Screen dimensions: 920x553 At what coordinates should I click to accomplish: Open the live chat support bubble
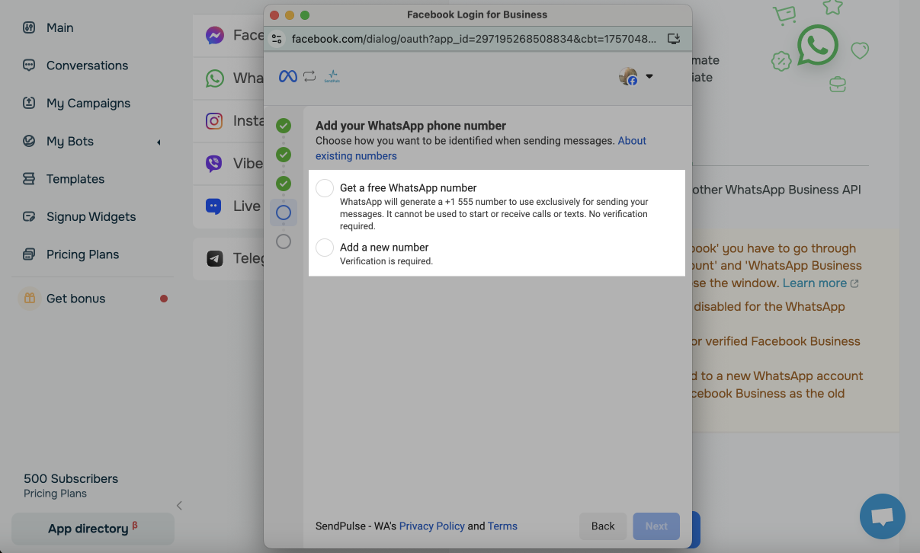882,516
